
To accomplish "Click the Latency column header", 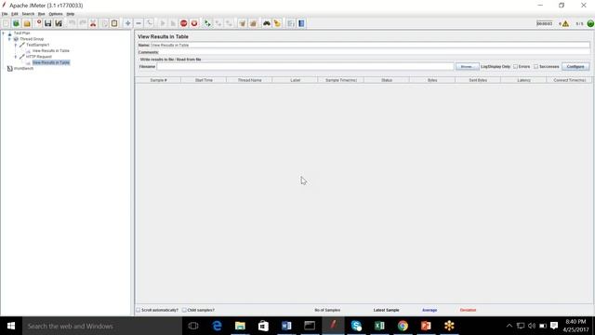I will pos(523,80).
